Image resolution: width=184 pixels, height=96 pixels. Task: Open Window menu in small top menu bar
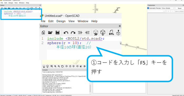(x=22, y=3)
